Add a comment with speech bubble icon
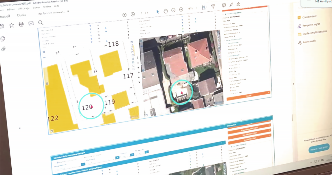 [x=224, y=5]
